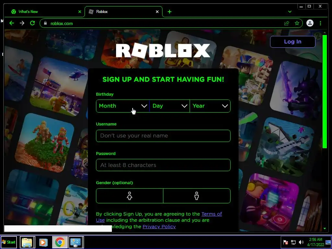Screen dimensions: 332x249
Task: Open the Month birthday dropdown
Action: pyautogui.click(x=123, y=106)
